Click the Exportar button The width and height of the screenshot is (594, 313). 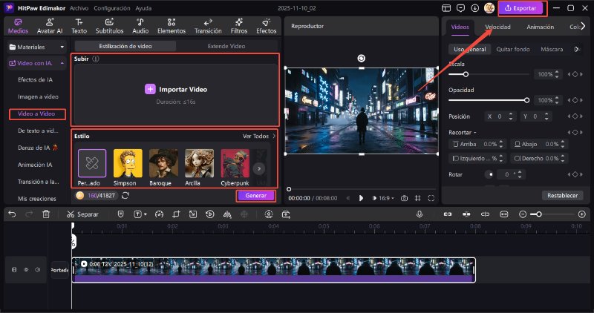click(x=523, y=8)
